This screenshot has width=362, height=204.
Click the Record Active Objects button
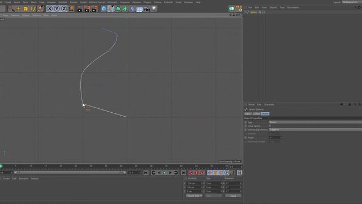(x=191, y=173)
